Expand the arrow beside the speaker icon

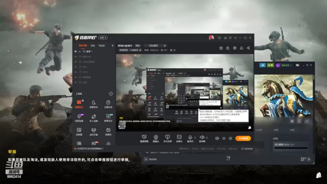point(207,137)
